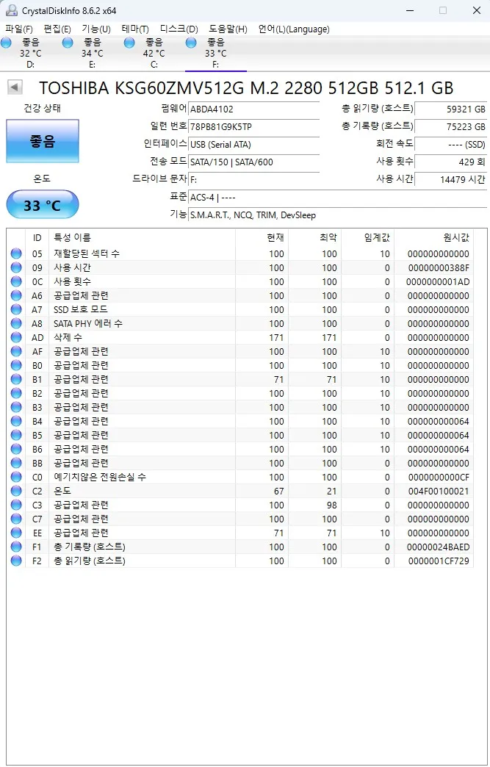
Task: Click the firmware field ABDA4102
Action: point(253,109)
